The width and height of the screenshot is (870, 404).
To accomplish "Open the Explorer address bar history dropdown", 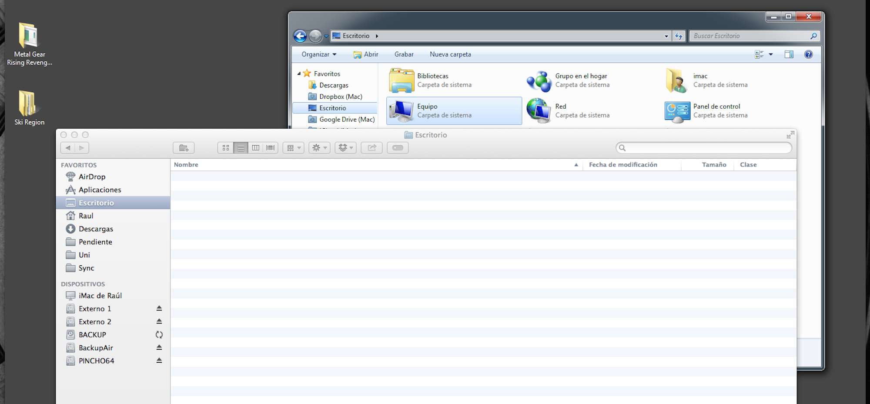I will 666,36.
